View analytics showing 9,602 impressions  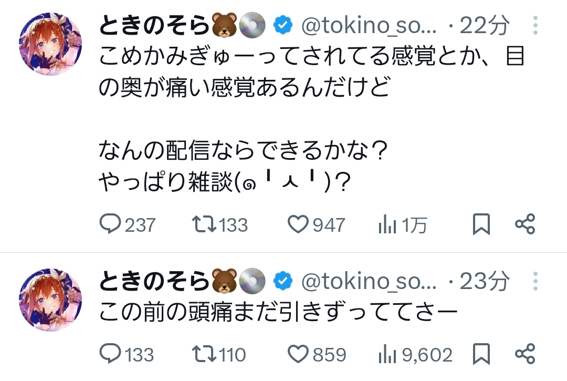point(387,355)
